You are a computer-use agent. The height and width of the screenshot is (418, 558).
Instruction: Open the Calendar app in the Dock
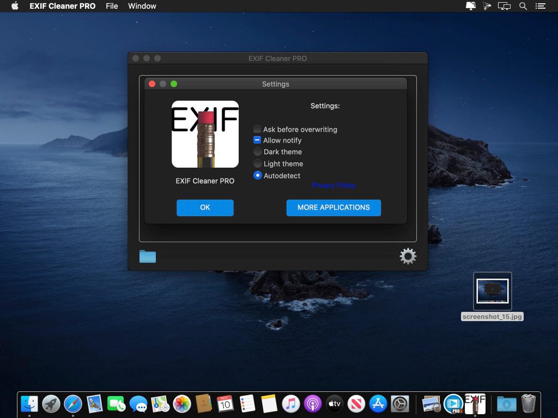pyautogui.click(x=225, y=404)
